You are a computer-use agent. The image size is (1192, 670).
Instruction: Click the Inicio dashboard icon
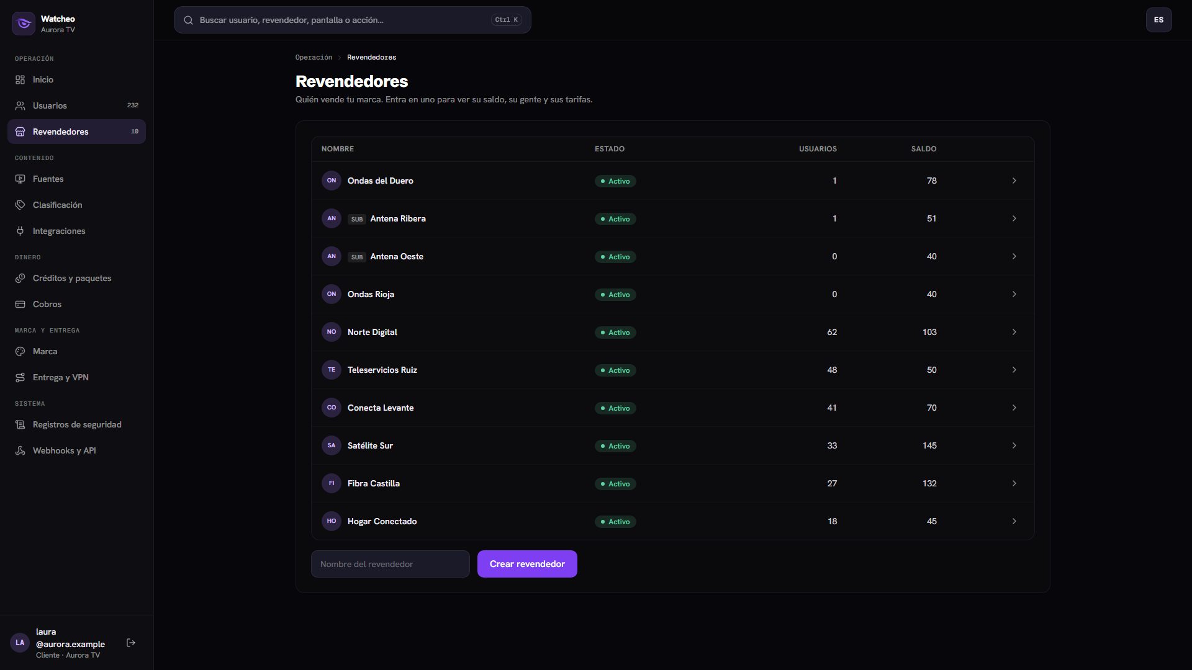tap(20, 80)
